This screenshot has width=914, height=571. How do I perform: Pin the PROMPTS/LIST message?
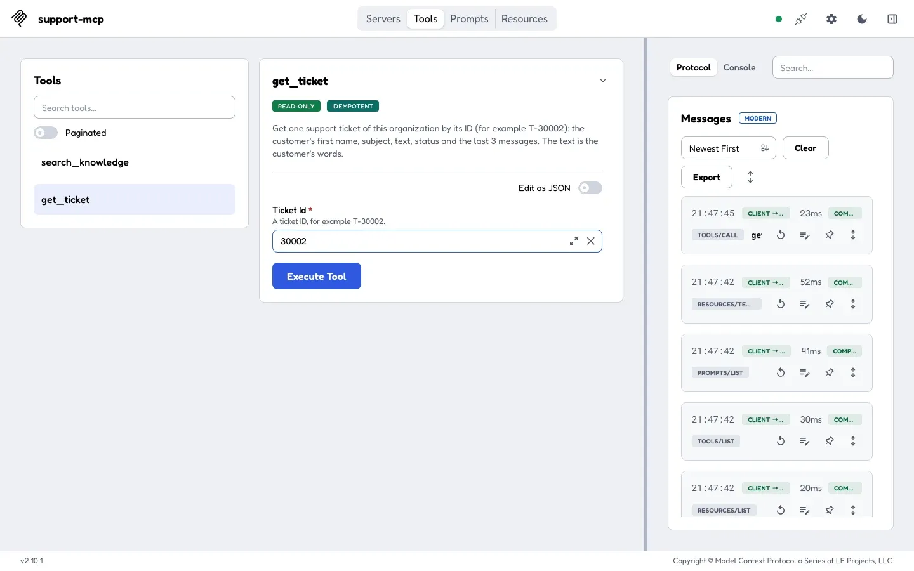pos(830,372)
